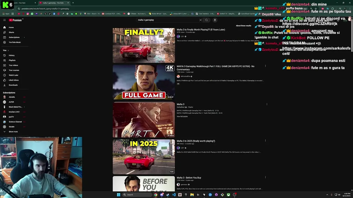This screenshot has height=198, width=353.
Task: Open Watch Later list
Action: pyautogui.click(x=14, y=75)
